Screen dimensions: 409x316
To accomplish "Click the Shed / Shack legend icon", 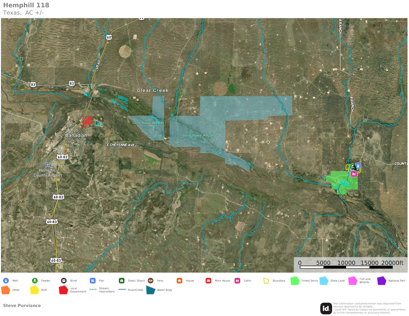I will click(x=121, y=281).
